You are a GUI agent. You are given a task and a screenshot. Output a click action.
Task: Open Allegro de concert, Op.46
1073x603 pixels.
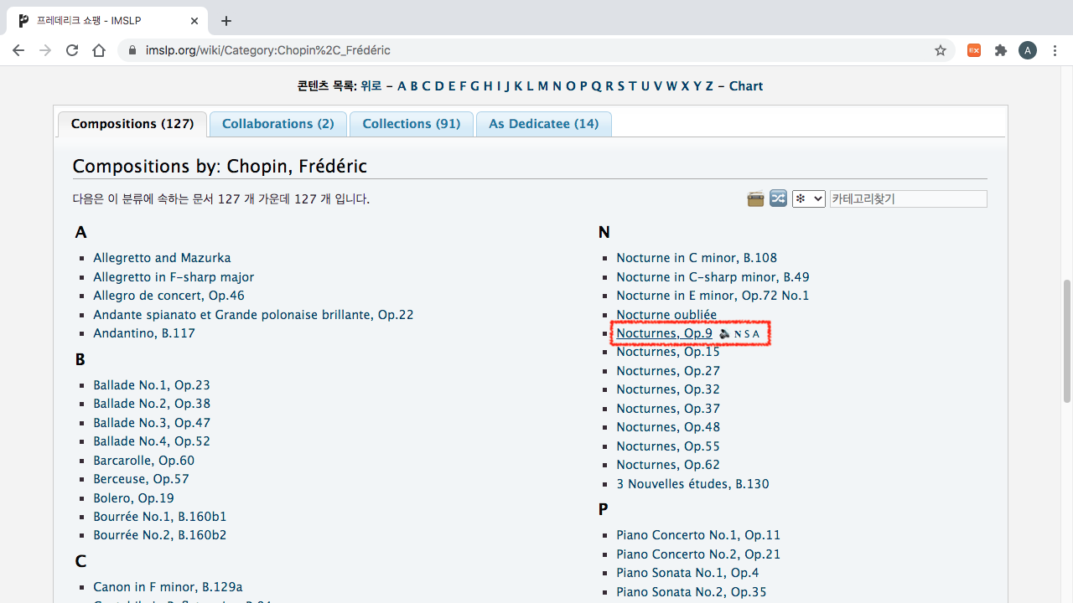pos(168,296)
